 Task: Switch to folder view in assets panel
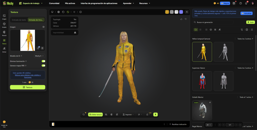coord(196,30)
